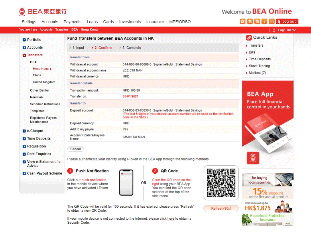Expand the Requisition sidebar section
This screenshot has height=246, width=311.
(x=24, y=146)
